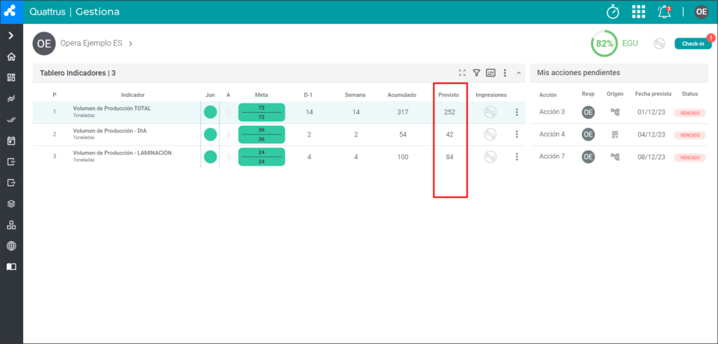Click Previsto value 252
Viewport: 718px width, 344px height.
click(449, 112)
